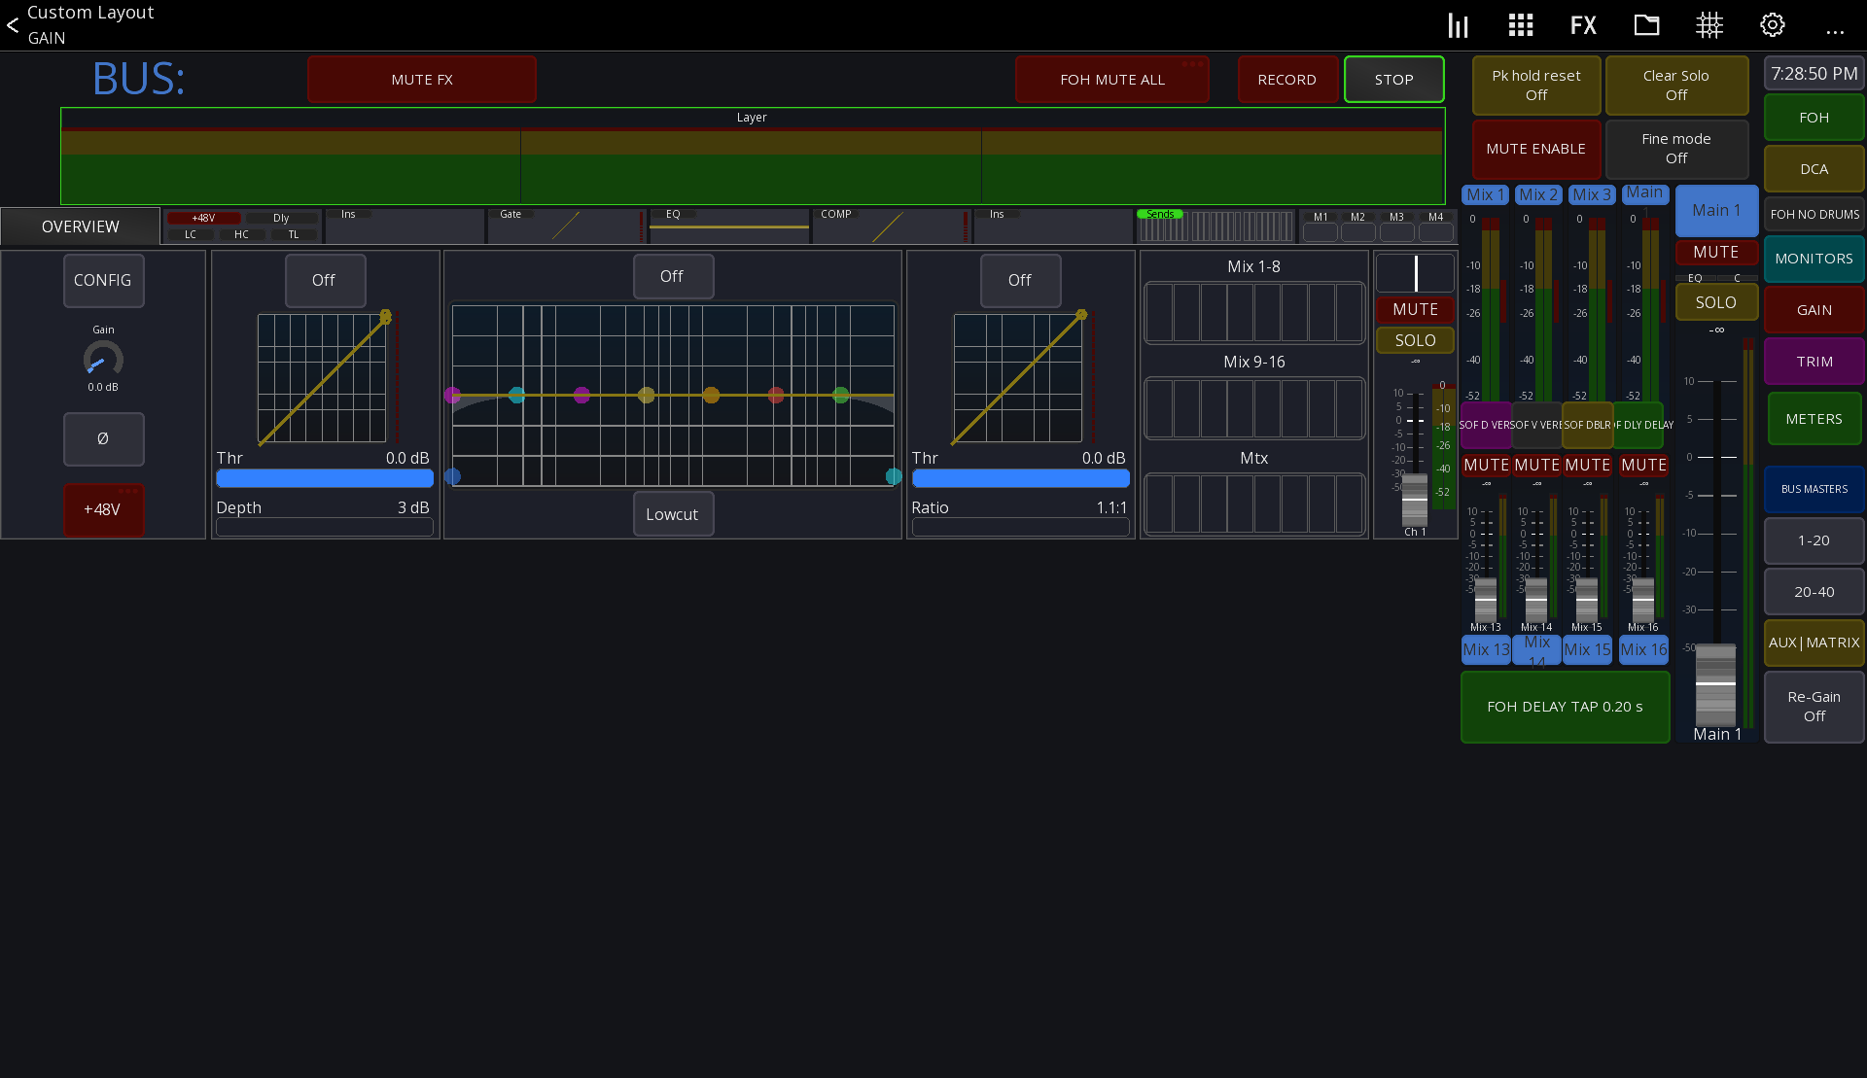Viewport: 1867px width, 1078px height.
Task: Toggle Fine mode Off button
Action: click(x=1676, y=149)
